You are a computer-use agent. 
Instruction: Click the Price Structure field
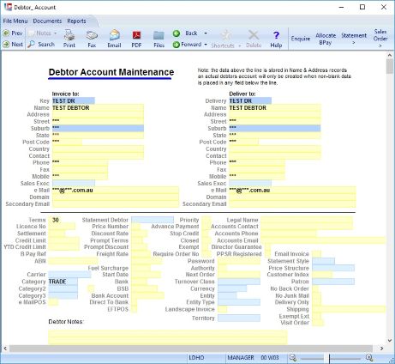tap(333, 268)
